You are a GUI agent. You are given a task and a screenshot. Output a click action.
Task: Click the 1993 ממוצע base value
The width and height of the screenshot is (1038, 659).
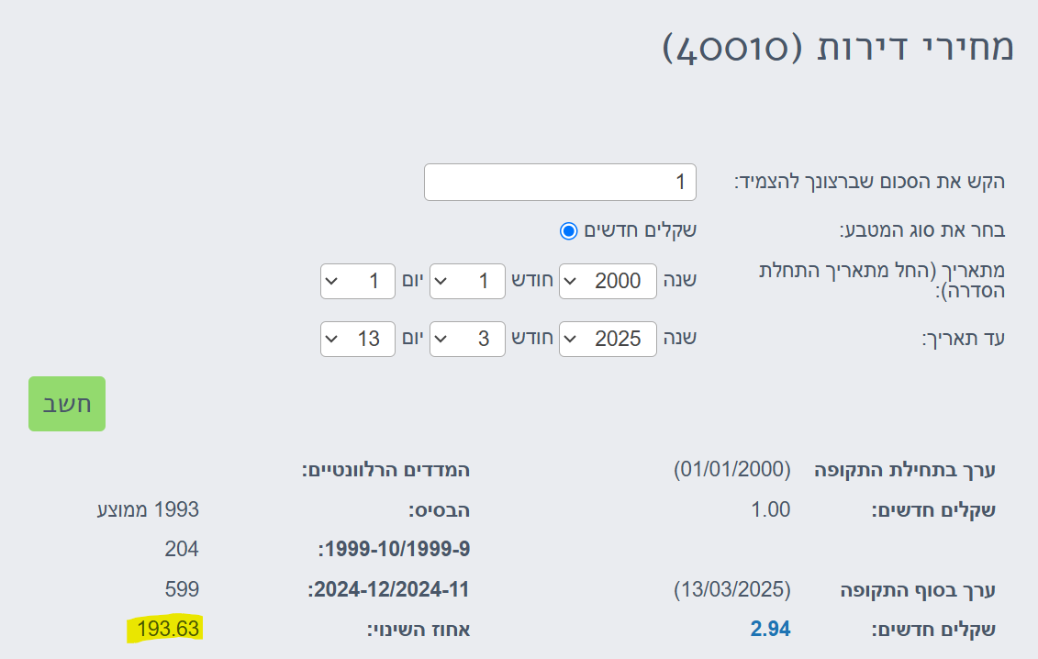click(148, 509)
